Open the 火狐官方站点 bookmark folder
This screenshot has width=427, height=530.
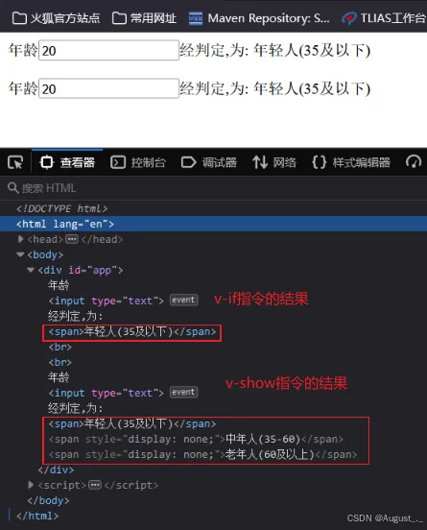pos(56,18)
